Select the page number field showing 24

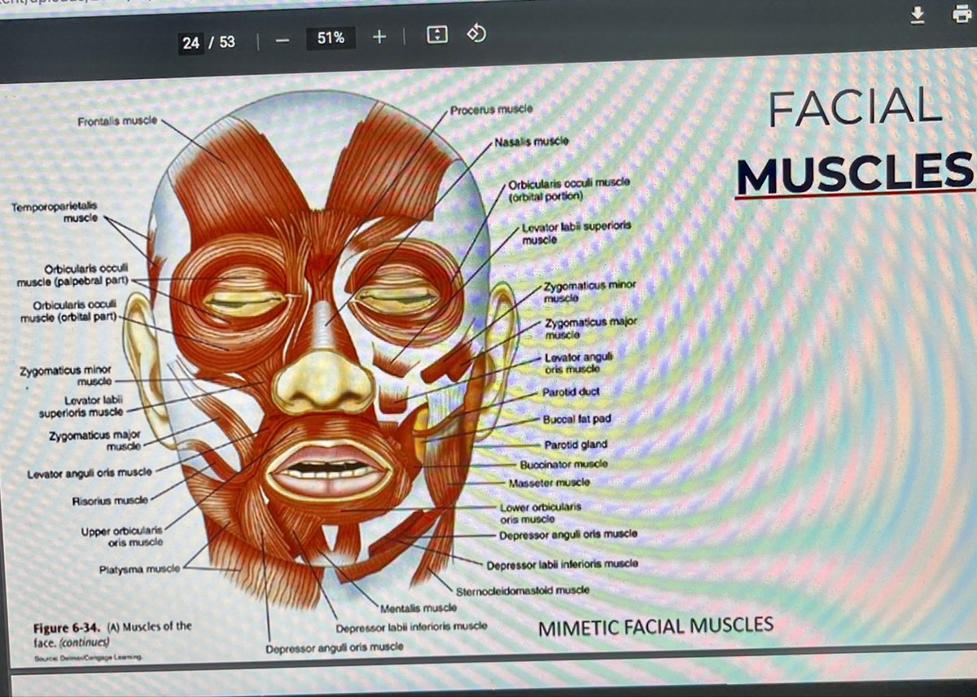(191, 42)
